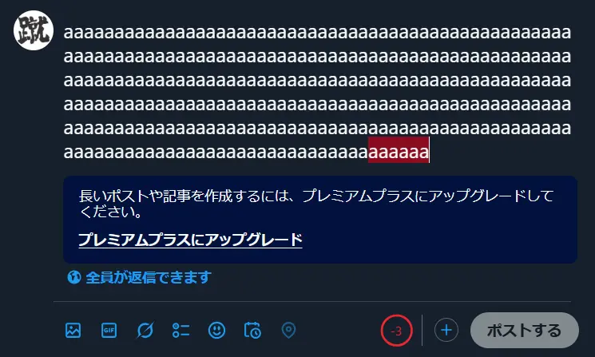Open the emoji smiley picker

(216, 330)
